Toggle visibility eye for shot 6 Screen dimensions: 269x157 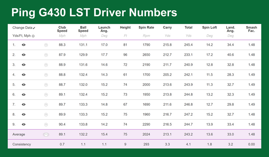pos(24,95)
